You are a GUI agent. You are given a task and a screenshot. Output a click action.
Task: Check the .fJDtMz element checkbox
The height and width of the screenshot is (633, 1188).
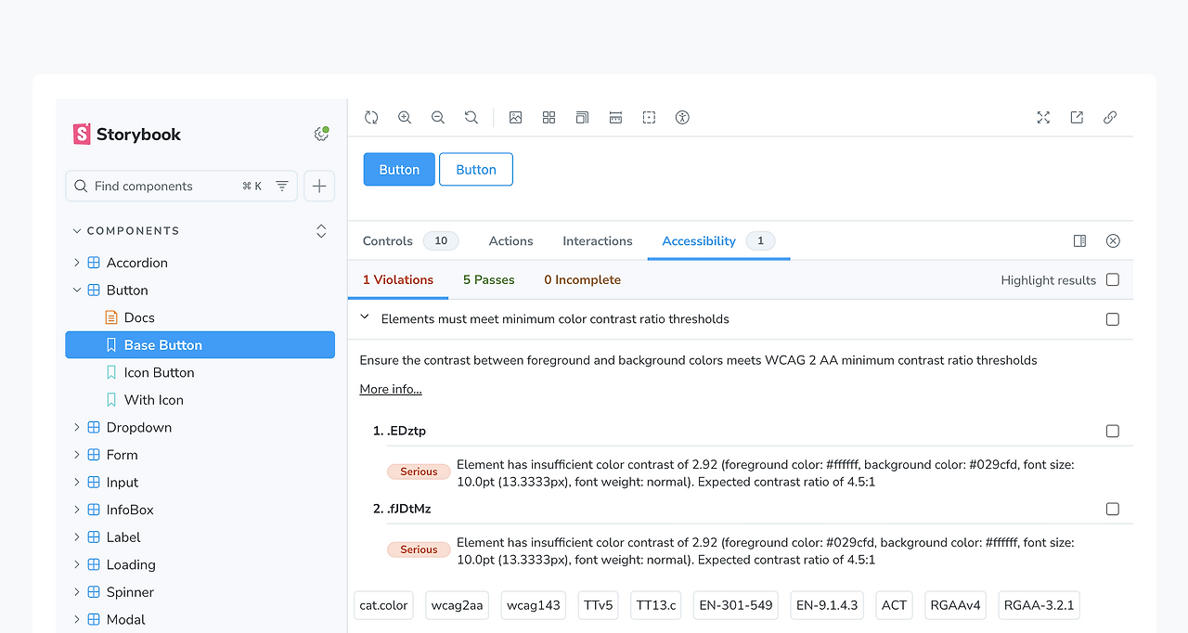tap(1113, 509)
